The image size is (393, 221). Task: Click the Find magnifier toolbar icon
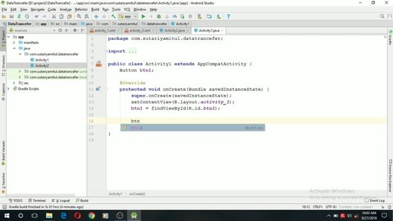click(79, 17)
